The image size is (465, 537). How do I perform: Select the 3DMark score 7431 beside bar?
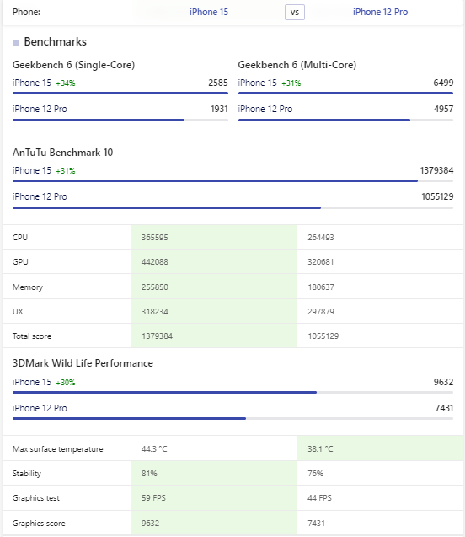click(444, 408)
